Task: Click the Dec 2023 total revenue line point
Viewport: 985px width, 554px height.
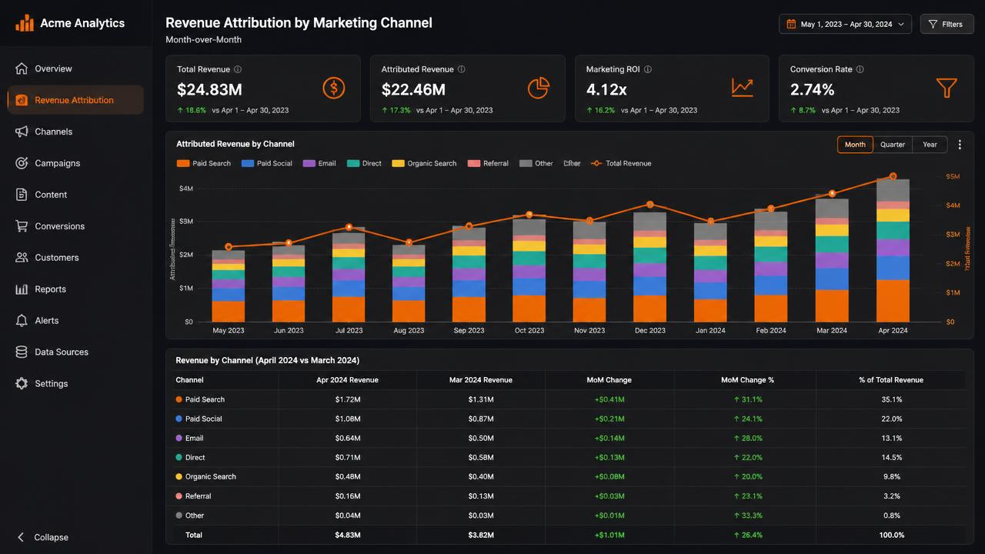Action: (650, 205)
